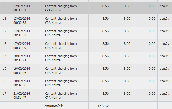The image size is (172, 109).
Task: Click row number 12 cell
Action: point(6,33)
